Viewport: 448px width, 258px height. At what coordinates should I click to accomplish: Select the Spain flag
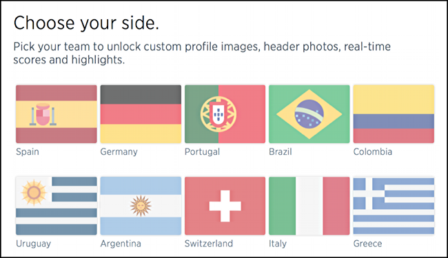(x=57, y=114)
